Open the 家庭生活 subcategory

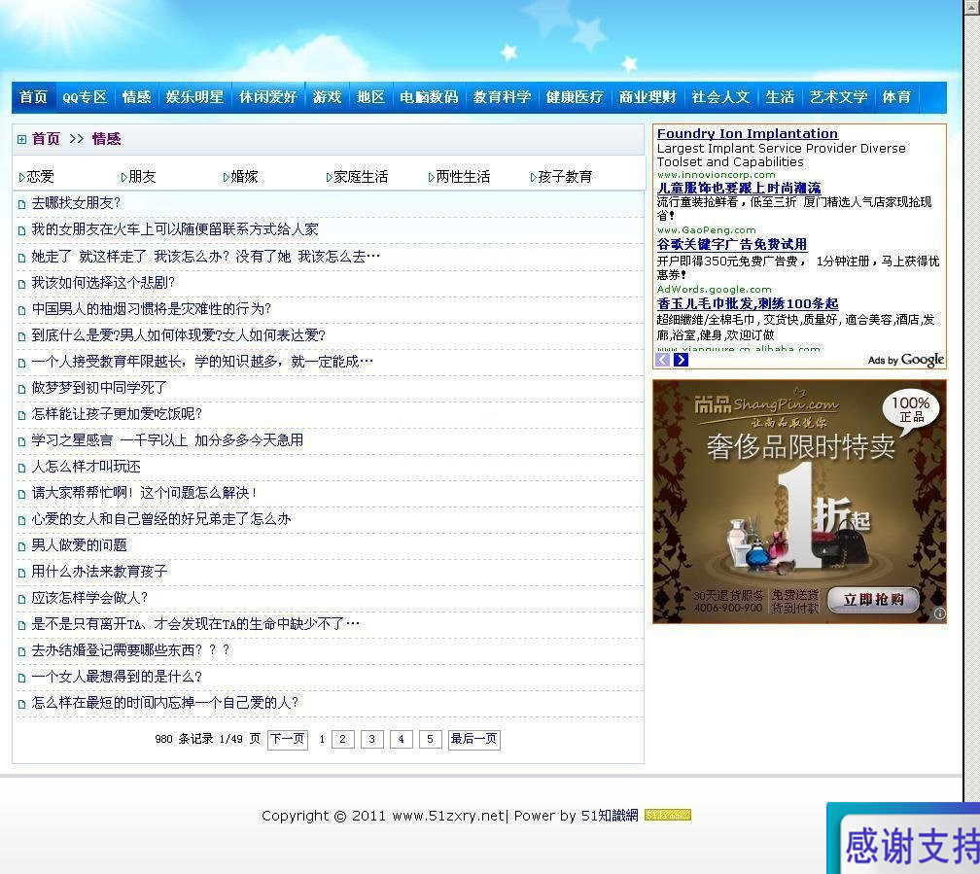[361, 177]
